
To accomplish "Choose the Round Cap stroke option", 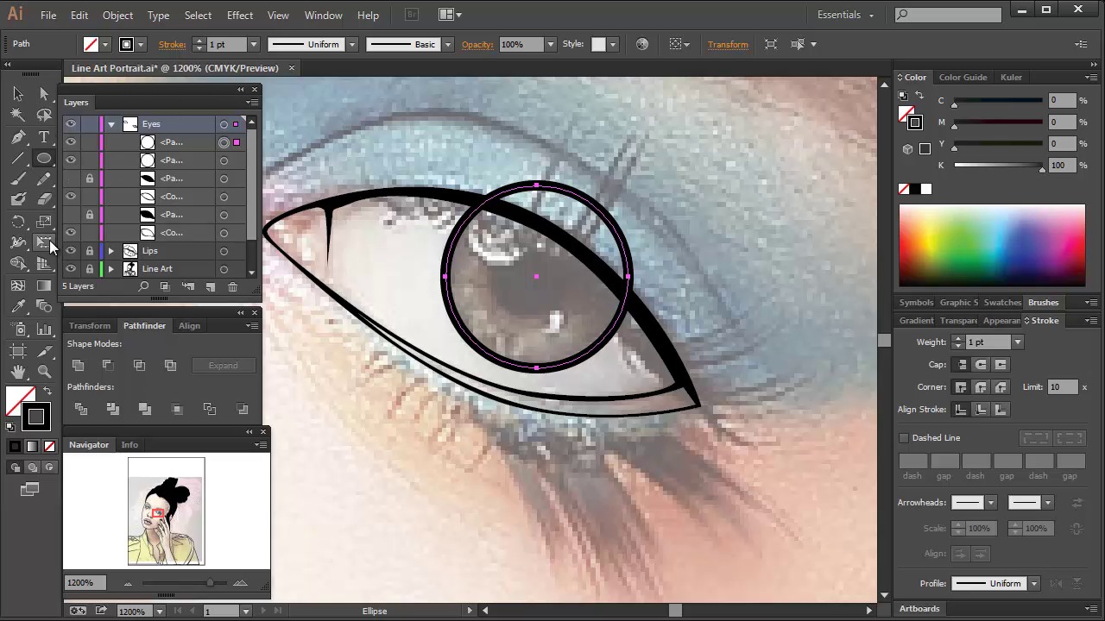I will (x=981, y=365).
